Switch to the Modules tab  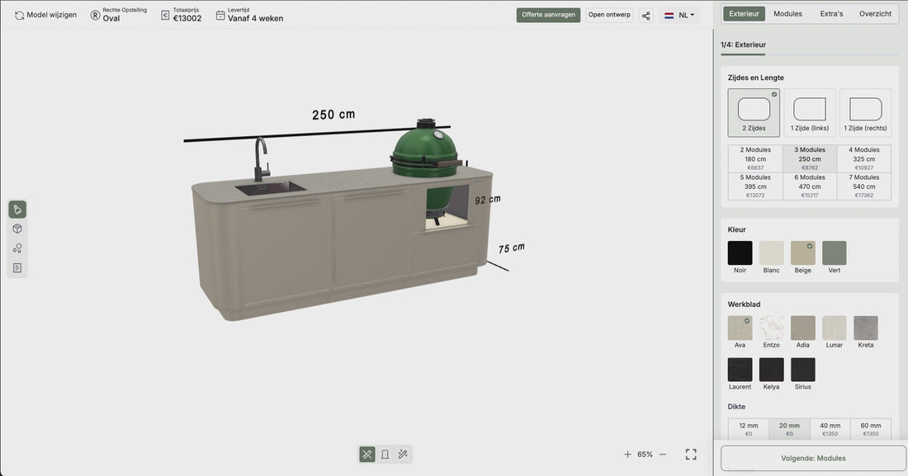click(787, 14)
